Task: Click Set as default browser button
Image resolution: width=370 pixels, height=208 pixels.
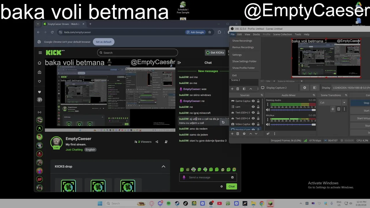Action: coord(103,42)
